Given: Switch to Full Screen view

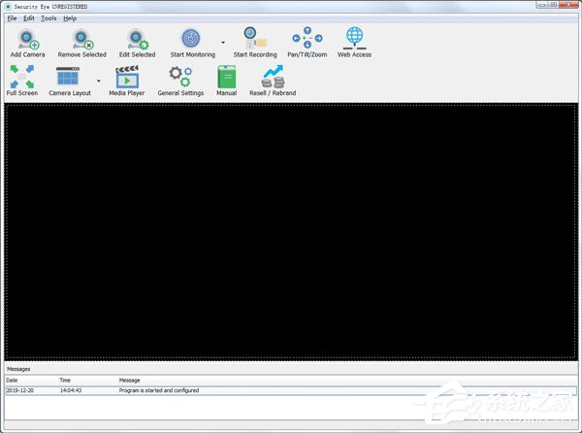Looking at the screenshot, I should (x=21, y=78).
